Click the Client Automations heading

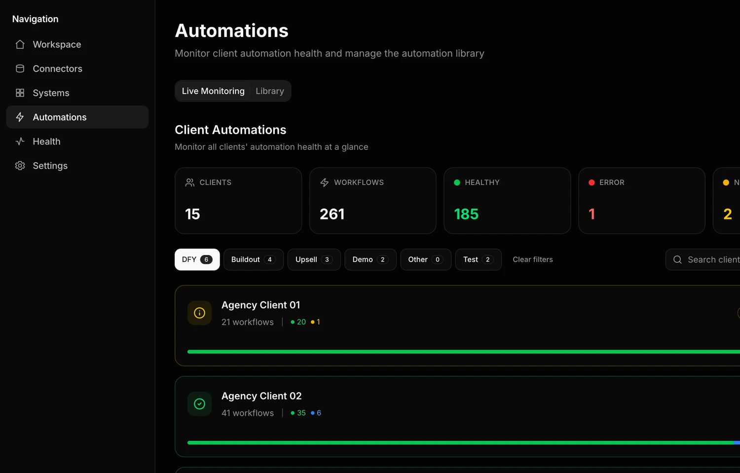[230, 130]
